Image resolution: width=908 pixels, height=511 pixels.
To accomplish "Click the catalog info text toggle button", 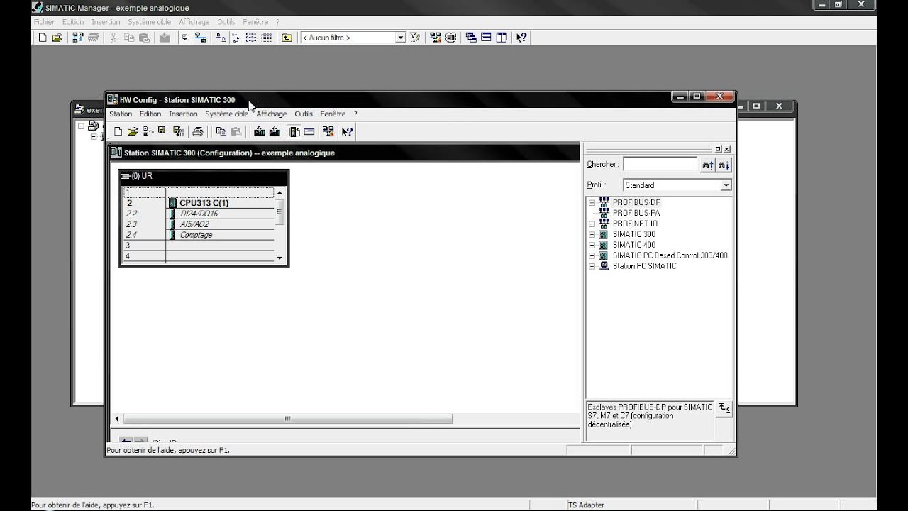I will pyautogui.click(x=724, y=408).
